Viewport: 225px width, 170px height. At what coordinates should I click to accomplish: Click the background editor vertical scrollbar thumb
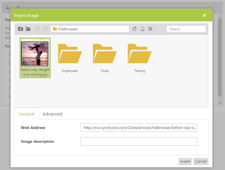pos(220,57)
